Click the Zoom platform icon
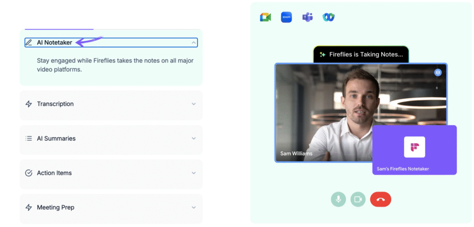Image resolution: width=474 pixels, height=227 pixels. click(287, 18)
